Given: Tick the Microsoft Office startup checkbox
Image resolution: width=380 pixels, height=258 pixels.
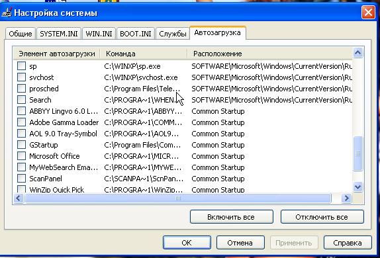Looking at the screenshot, I should click(22, 155).
